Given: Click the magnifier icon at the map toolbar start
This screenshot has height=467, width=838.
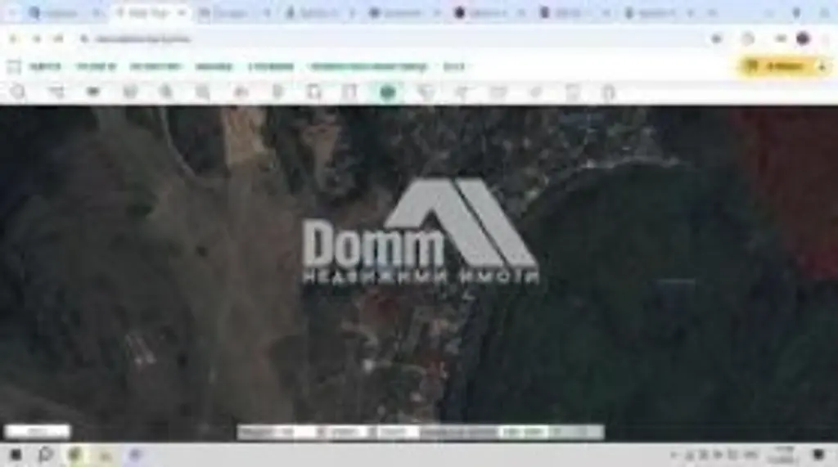Looking at the screenshot, I should [17, 92].
